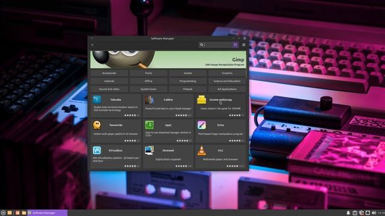This screenshot has height=216, width=385.
Task: Click the Uget download manager icon
Action: [x=149, y=125]
